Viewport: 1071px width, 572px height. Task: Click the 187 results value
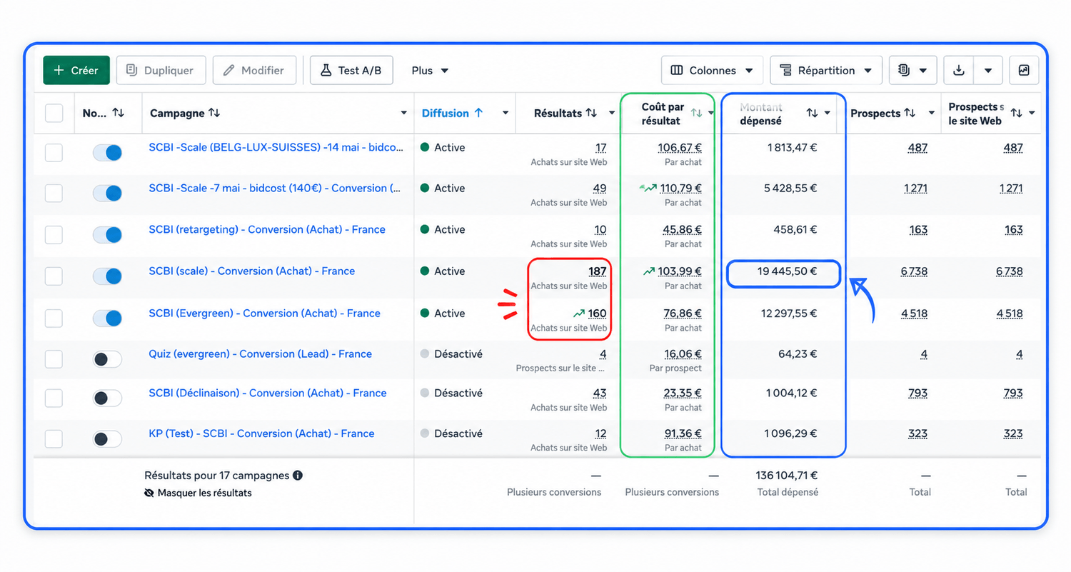[598, 271]
